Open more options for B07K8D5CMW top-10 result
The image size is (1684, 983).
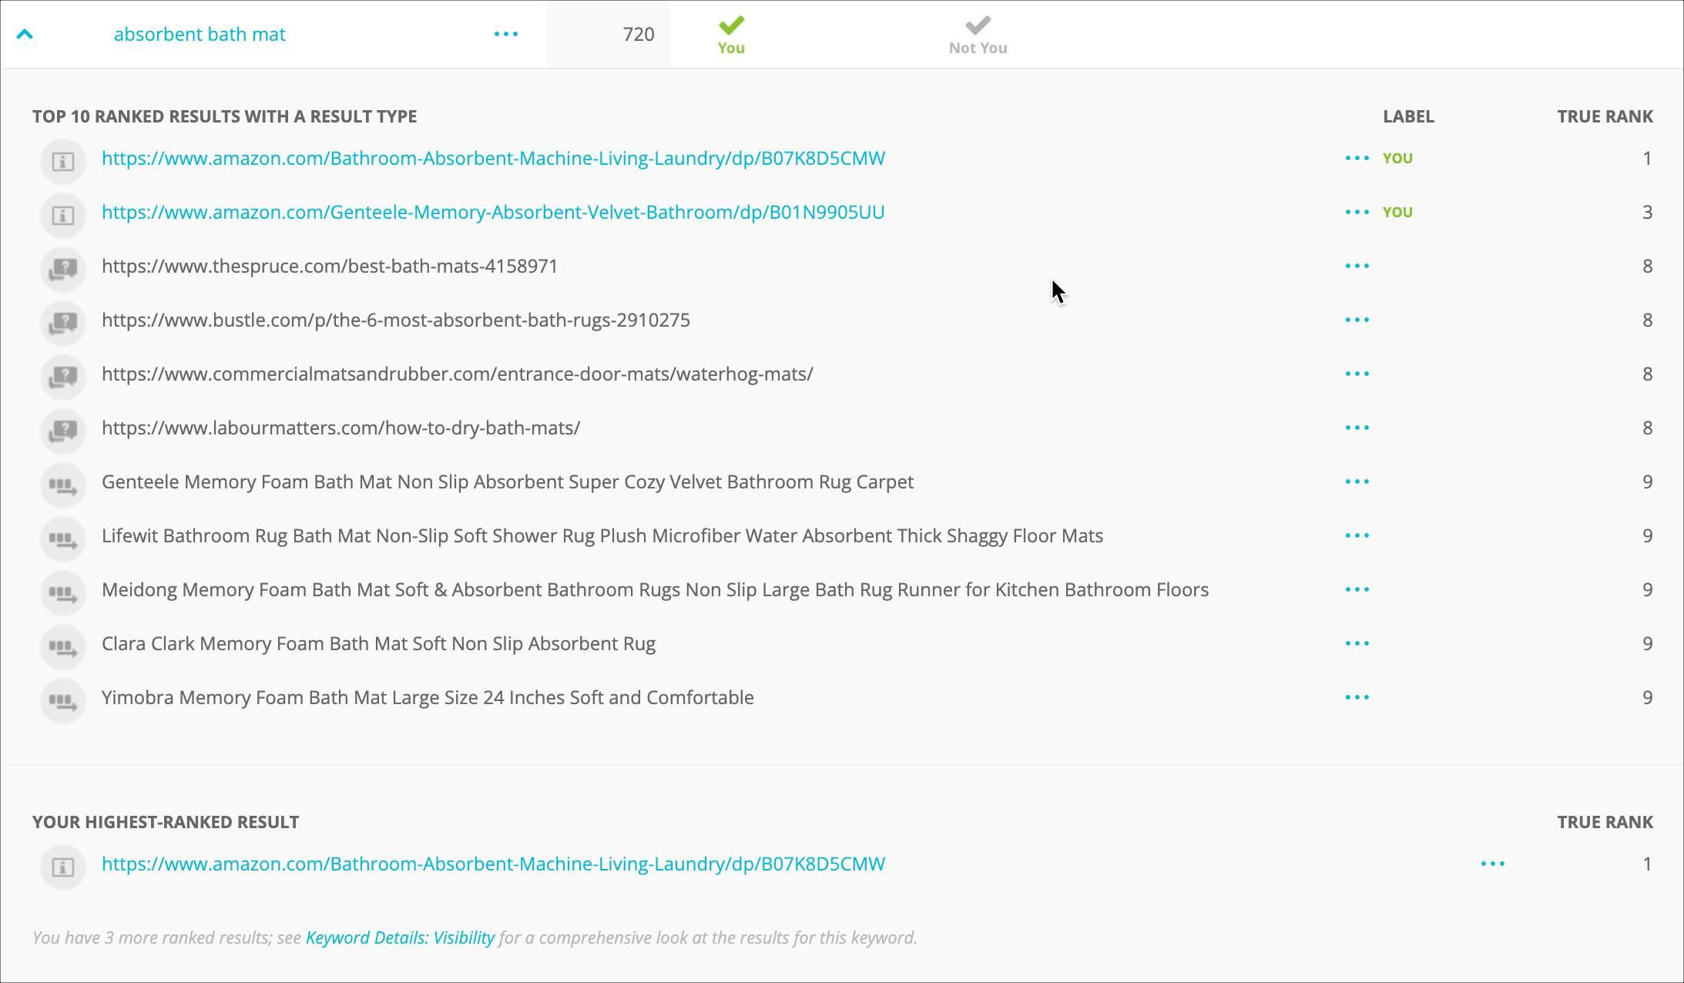(x=1357, y=158)
